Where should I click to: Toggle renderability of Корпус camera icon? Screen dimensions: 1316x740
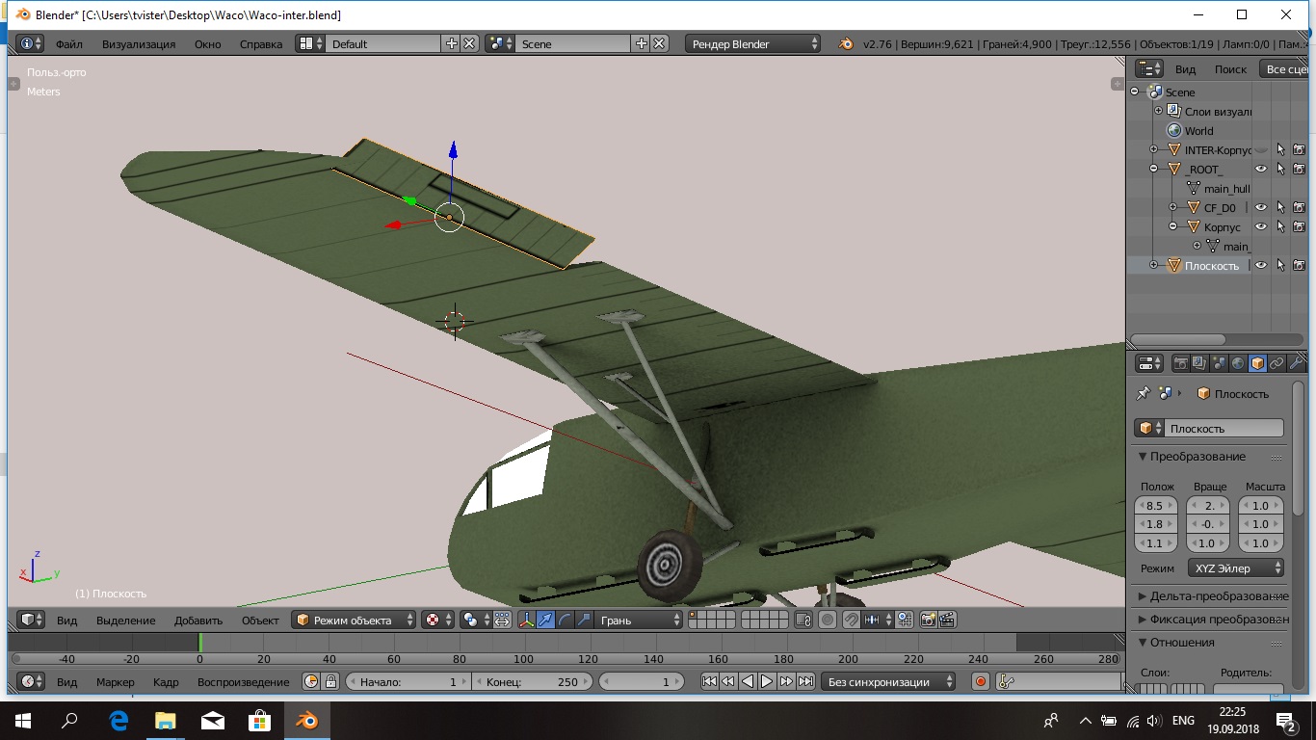coord(1299,226)
